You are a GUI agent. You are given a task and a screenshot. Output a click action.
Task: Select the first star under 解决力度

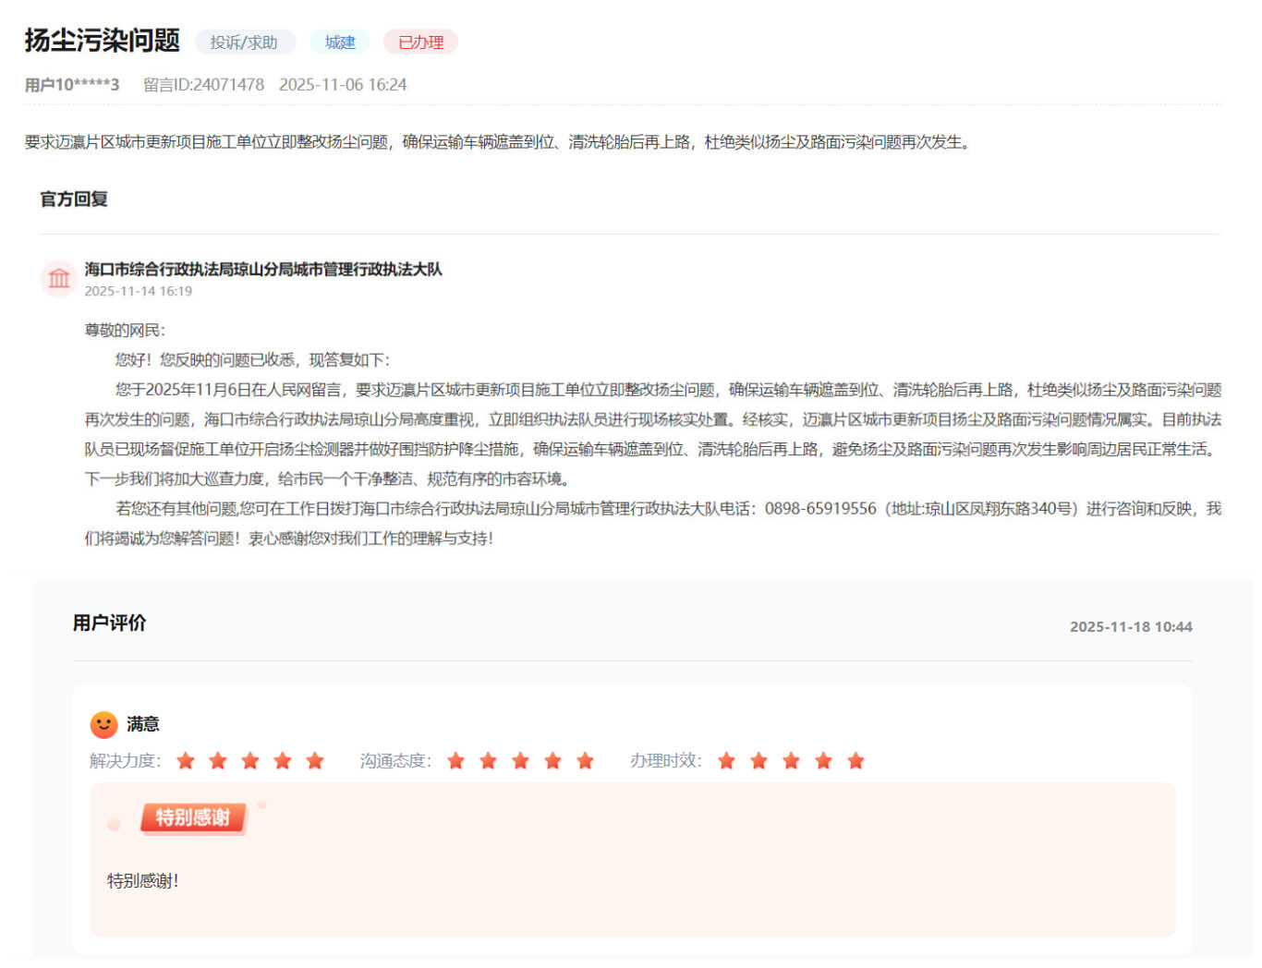[186, 760]
